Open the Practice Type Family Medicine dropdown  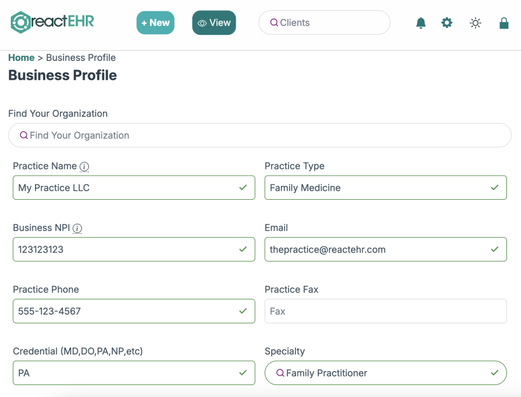tap(386, 187)
